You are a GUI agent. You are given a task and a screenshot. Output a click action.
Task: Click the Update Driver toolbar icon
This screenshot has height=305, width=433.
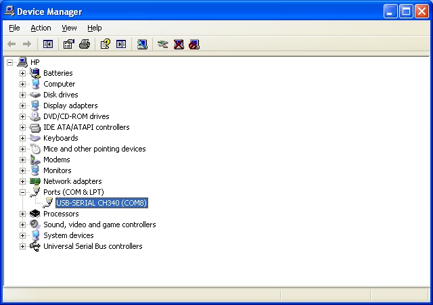(x=162, y=45)
